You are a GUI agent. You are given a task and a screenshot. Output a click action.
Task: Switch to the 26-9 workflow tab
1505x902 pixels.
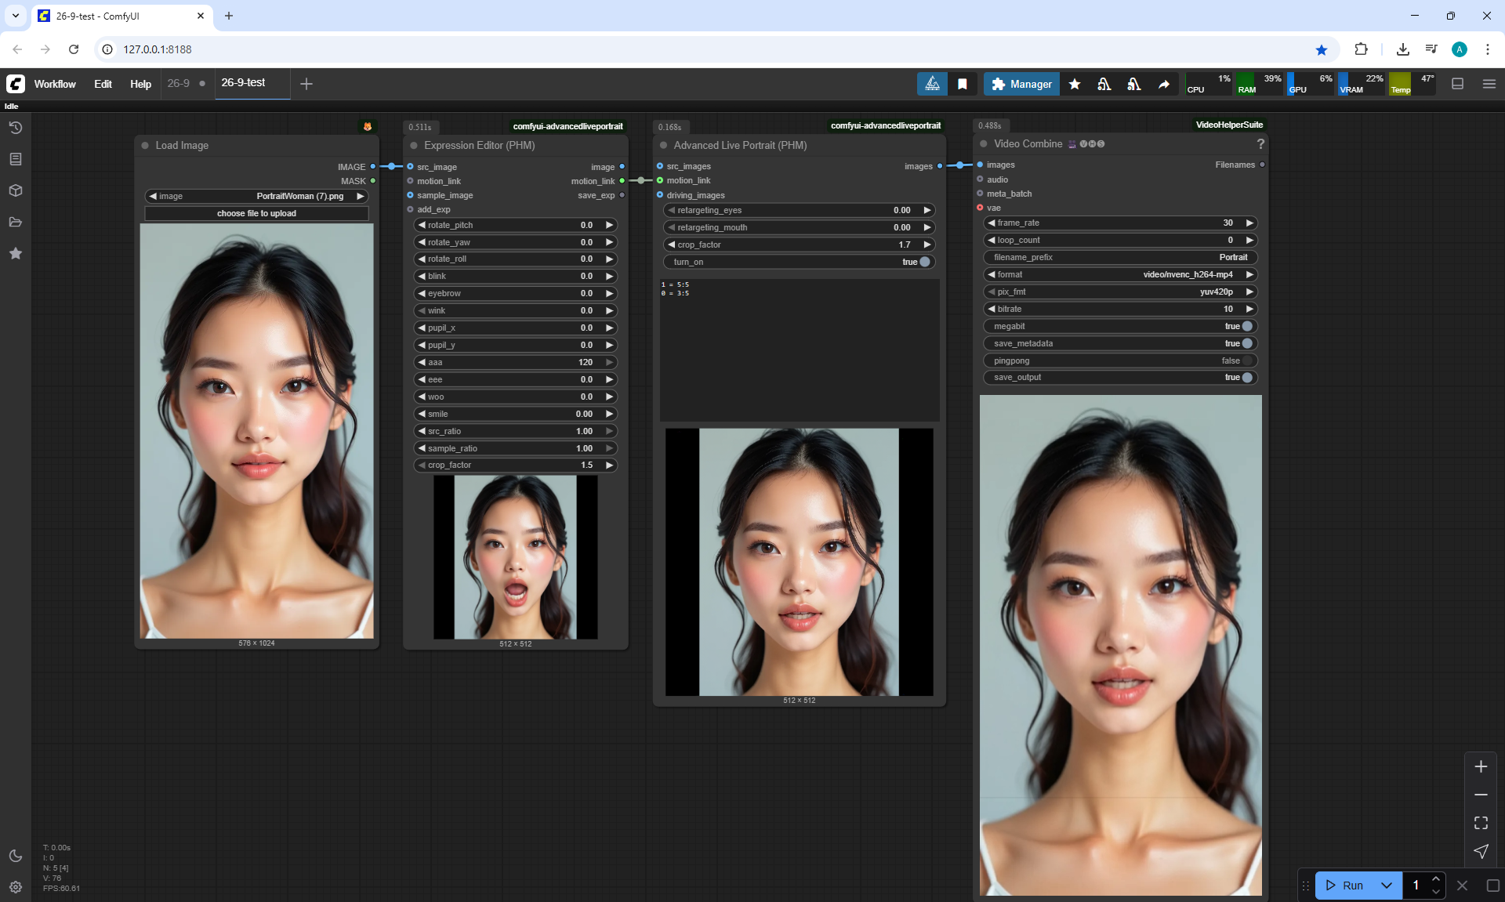tap(179, 83)
